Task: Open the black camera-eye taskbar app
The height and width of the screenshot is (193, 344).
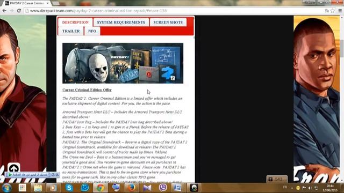Action: (x=194, y=188)
